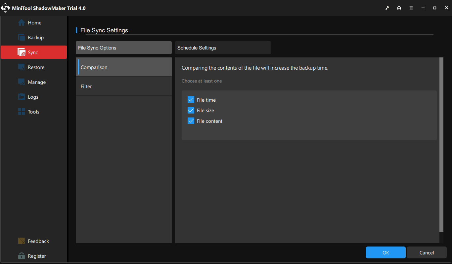
Task: Click the Tools grid icon in sidebar
Action: point(22,112)
